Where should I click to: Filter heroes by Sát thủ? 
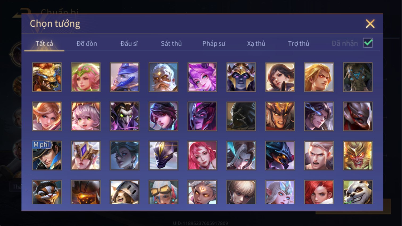[x=171, y=43]
